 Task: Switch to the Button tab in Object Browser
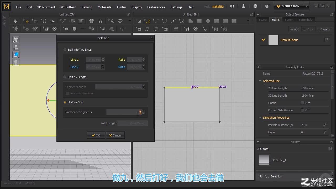tap(289, 20)
